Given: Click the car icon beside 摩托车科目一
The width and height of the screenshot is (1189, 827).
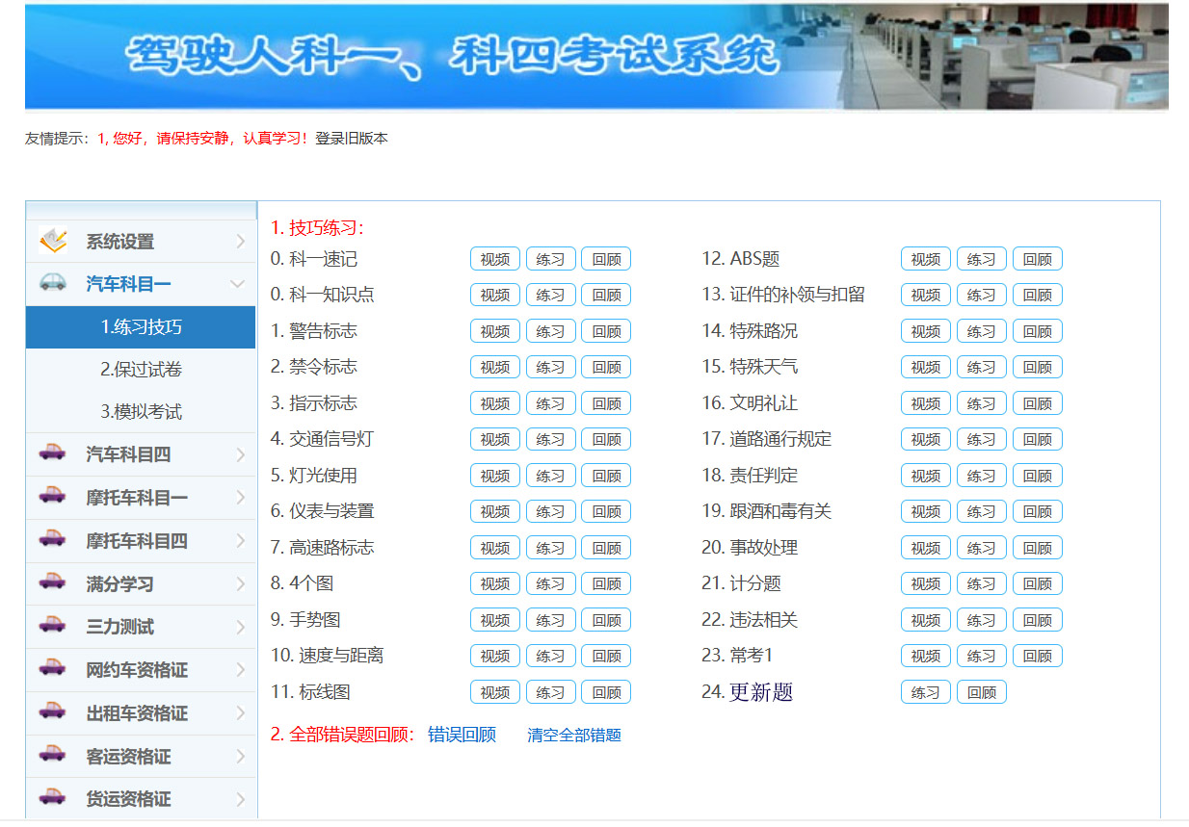Looking at the screenshot, I should tap(53, 496).
